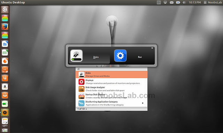The height and width of the screenshot is (133, 223).
Task: Open the LibreOffice Calc spreadsheet icon
Action: coord(5,52)
